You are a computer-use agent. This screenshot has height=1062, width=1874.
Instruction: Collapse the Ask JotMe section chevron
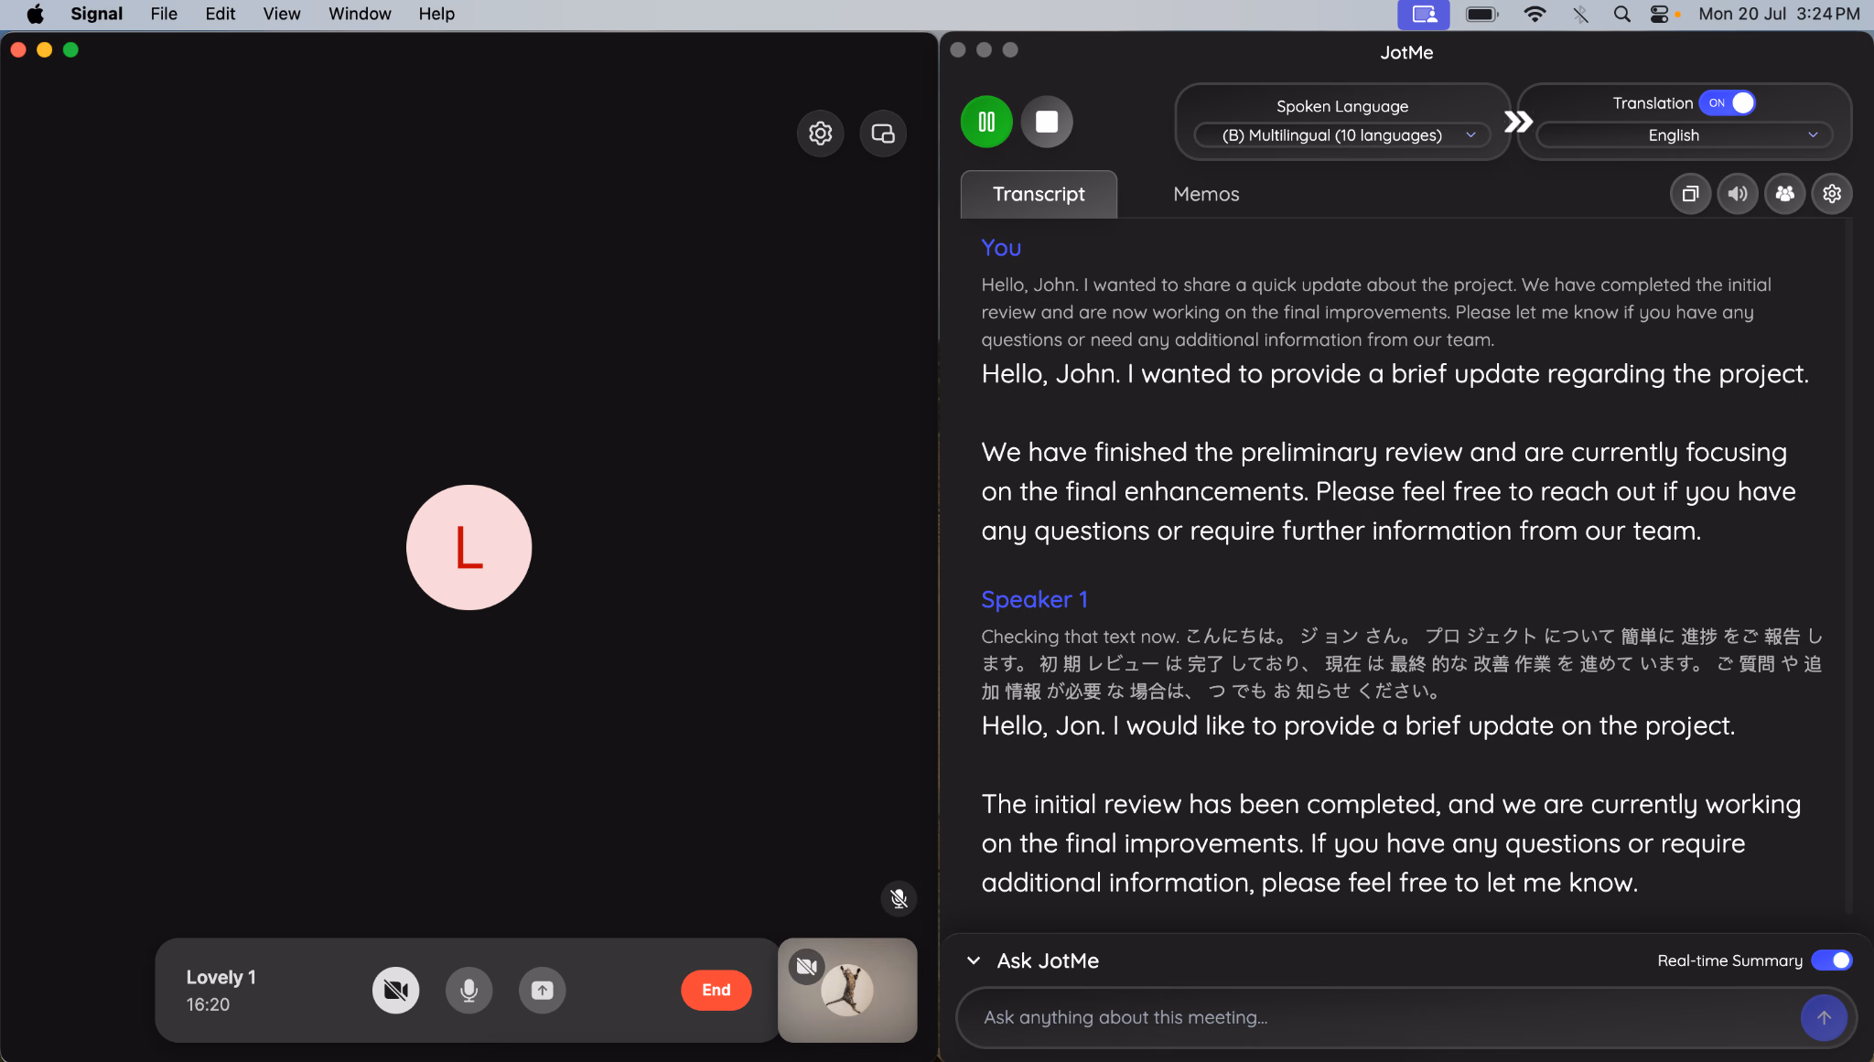click(974, 960)
